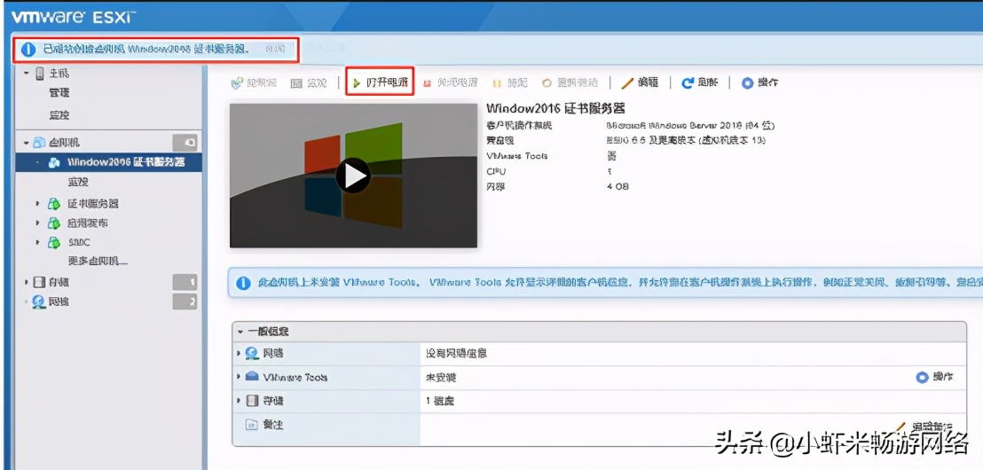Expand the third VM node below 应用发布
Image resolution: width=983 pixels, height=470 pixels.
coord(37,242)
